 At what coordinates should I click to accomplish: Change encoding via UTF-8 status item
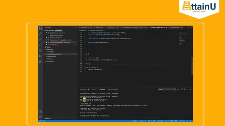tap(150, 121)
